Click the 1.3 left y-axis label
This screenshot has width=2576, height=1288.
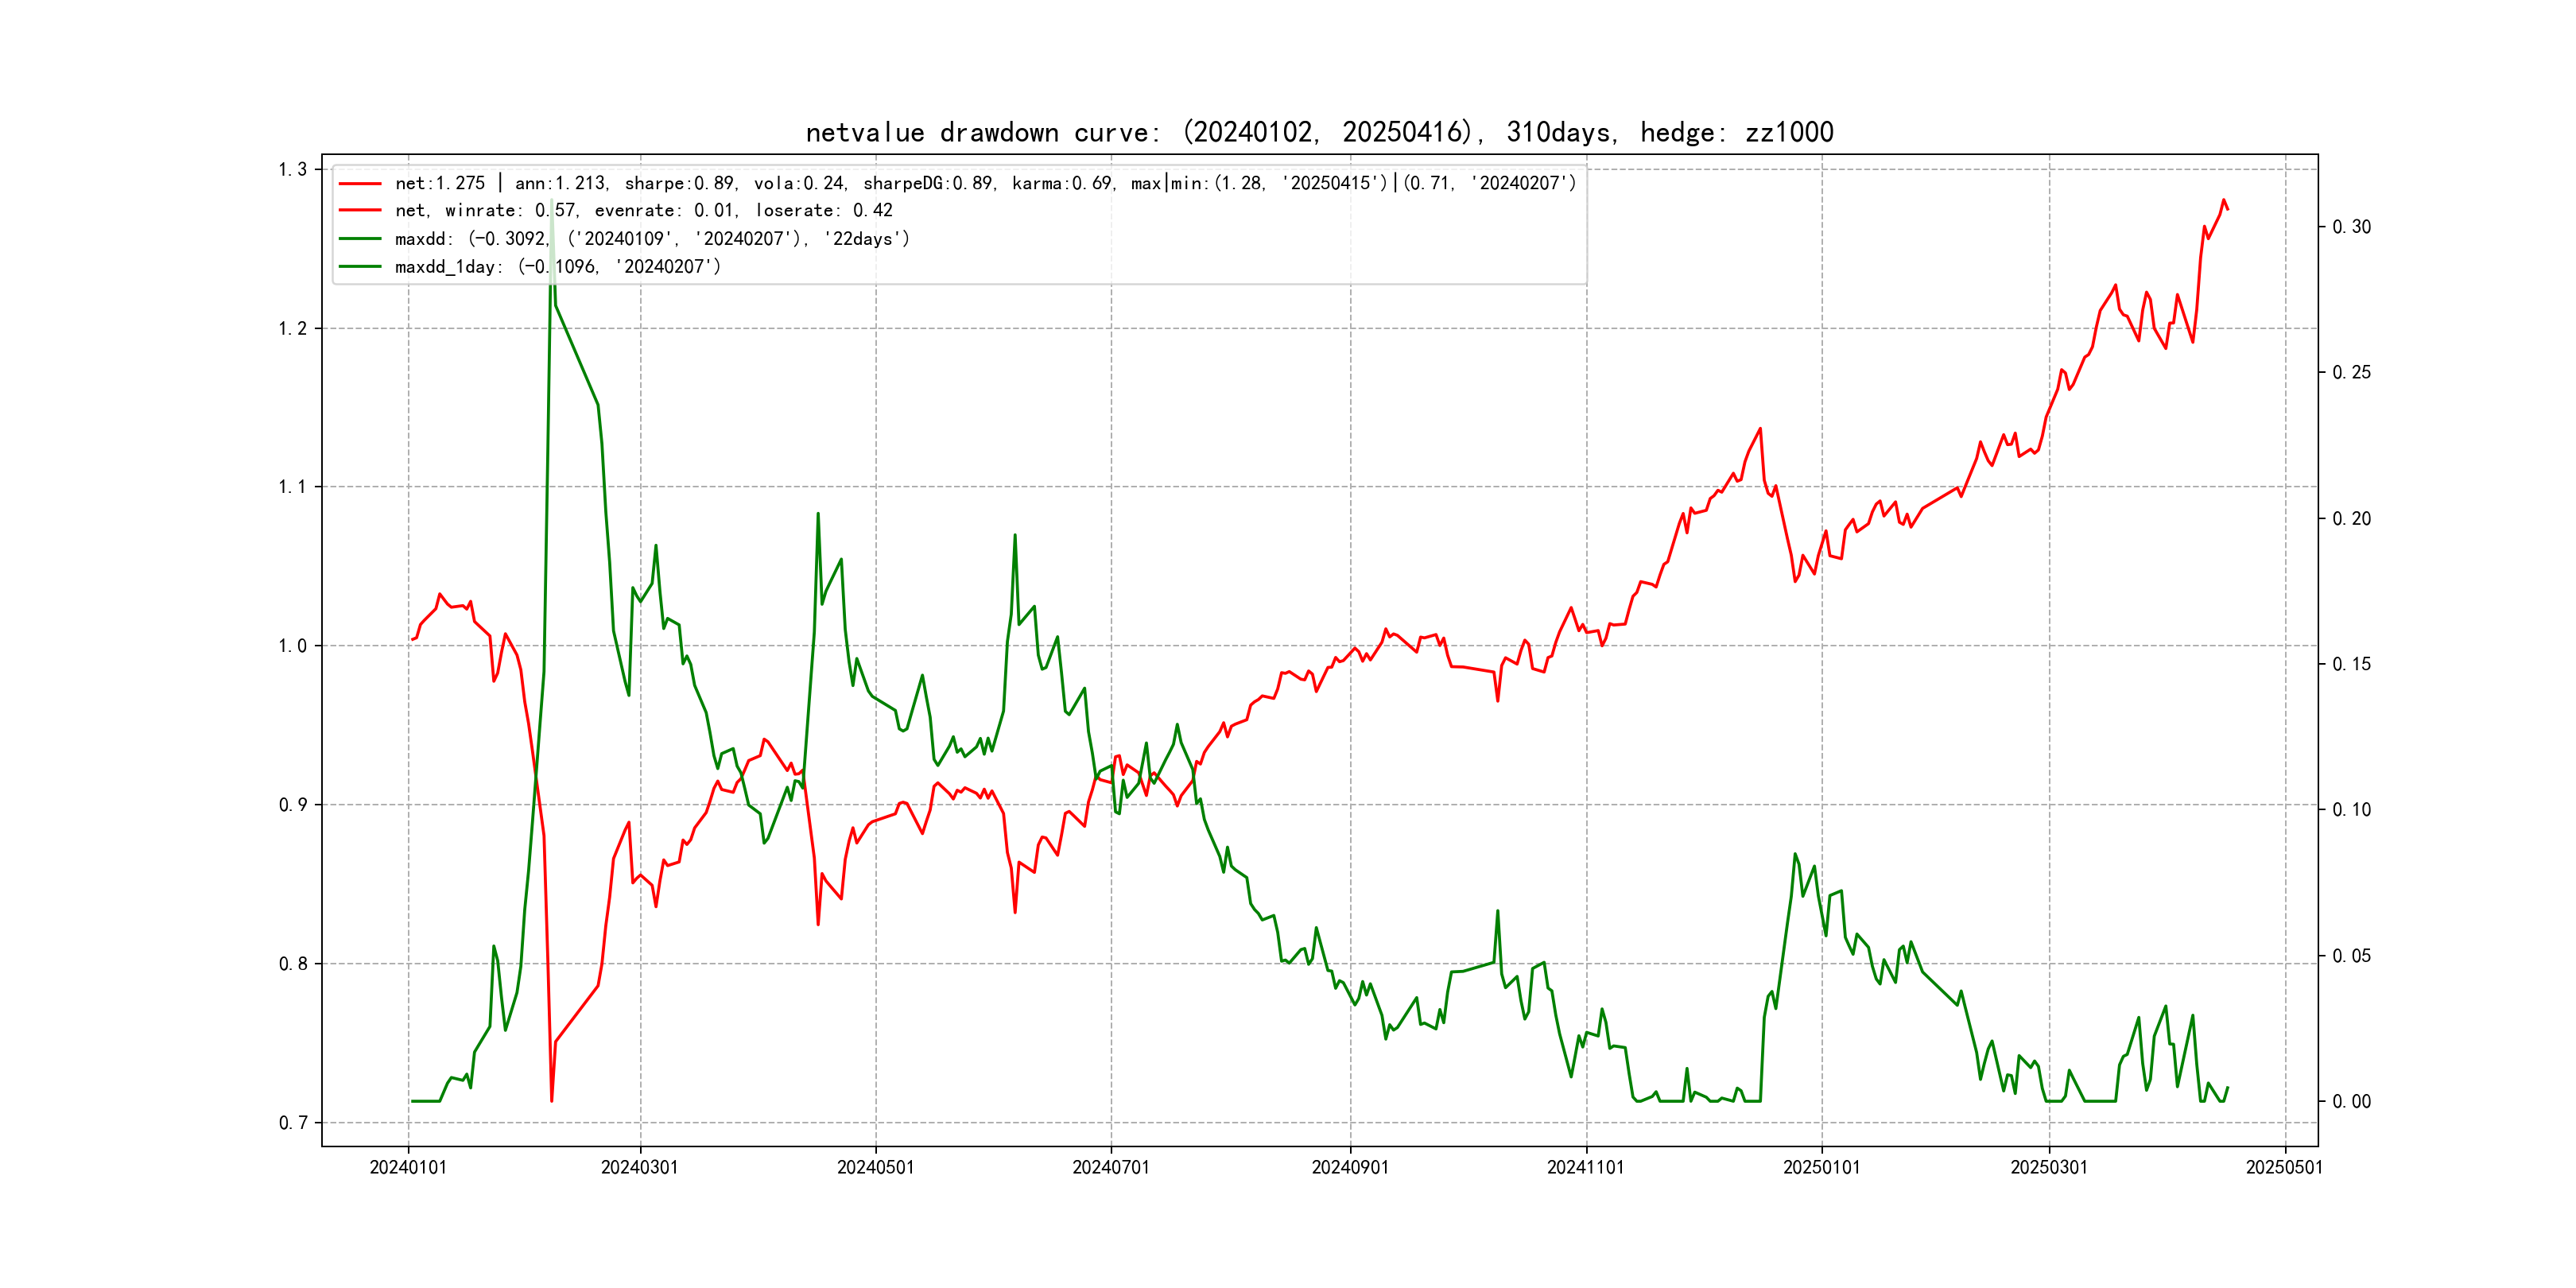(292, 169)
